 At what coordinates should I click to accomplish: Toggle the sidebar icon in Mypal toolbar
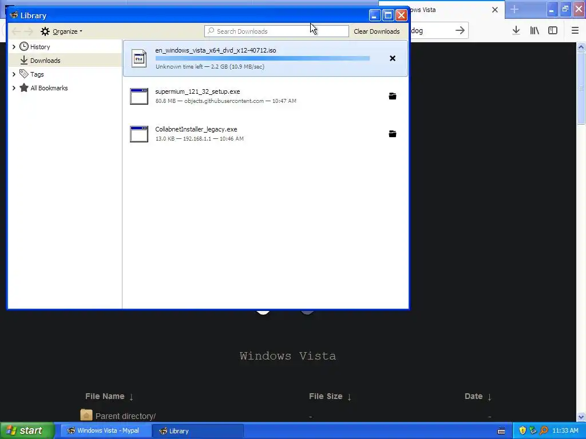pos(553,31)
